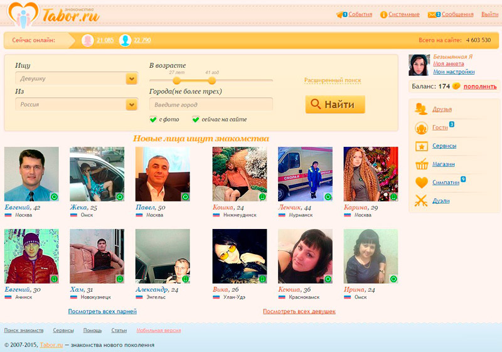Image resolution: width=502 pixels, height=352 pixels.
Task: Click the 'Введите город' city input field
Action: pos(211,104)
